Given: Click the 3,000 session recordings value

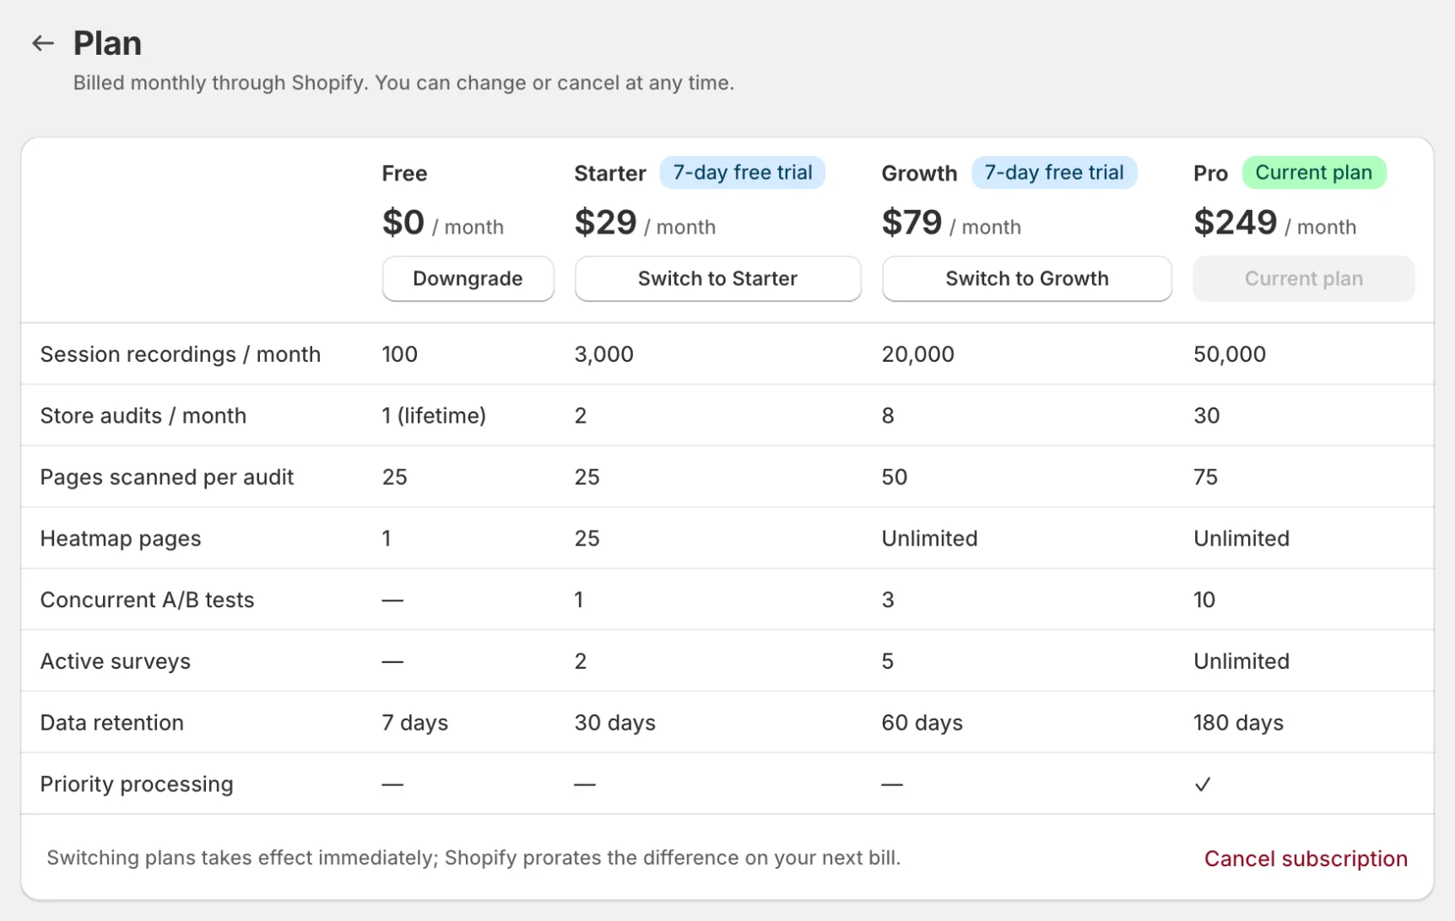Looking at the screenshot, I should 603,354.
